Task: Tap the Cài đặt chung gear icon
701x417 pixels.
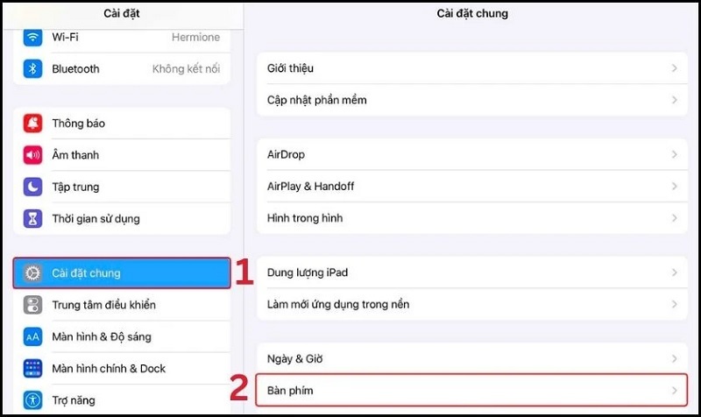Action: [32, 273]
